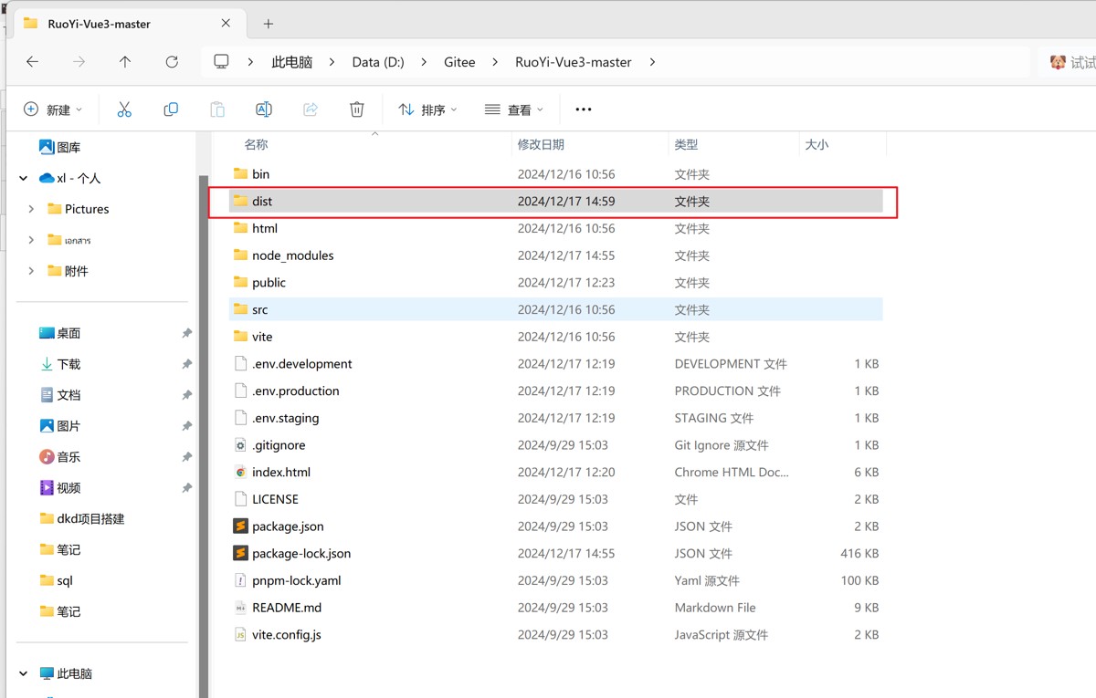
Task: Go back with the left arrow
Action: (x=32, y=62)
